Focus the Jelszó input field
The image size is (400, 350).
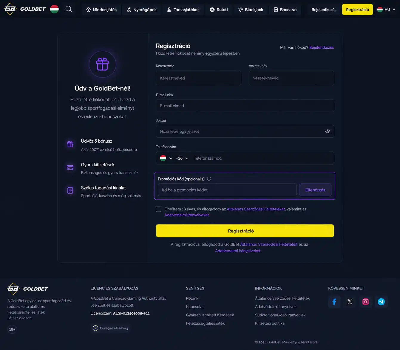(245, 131)
